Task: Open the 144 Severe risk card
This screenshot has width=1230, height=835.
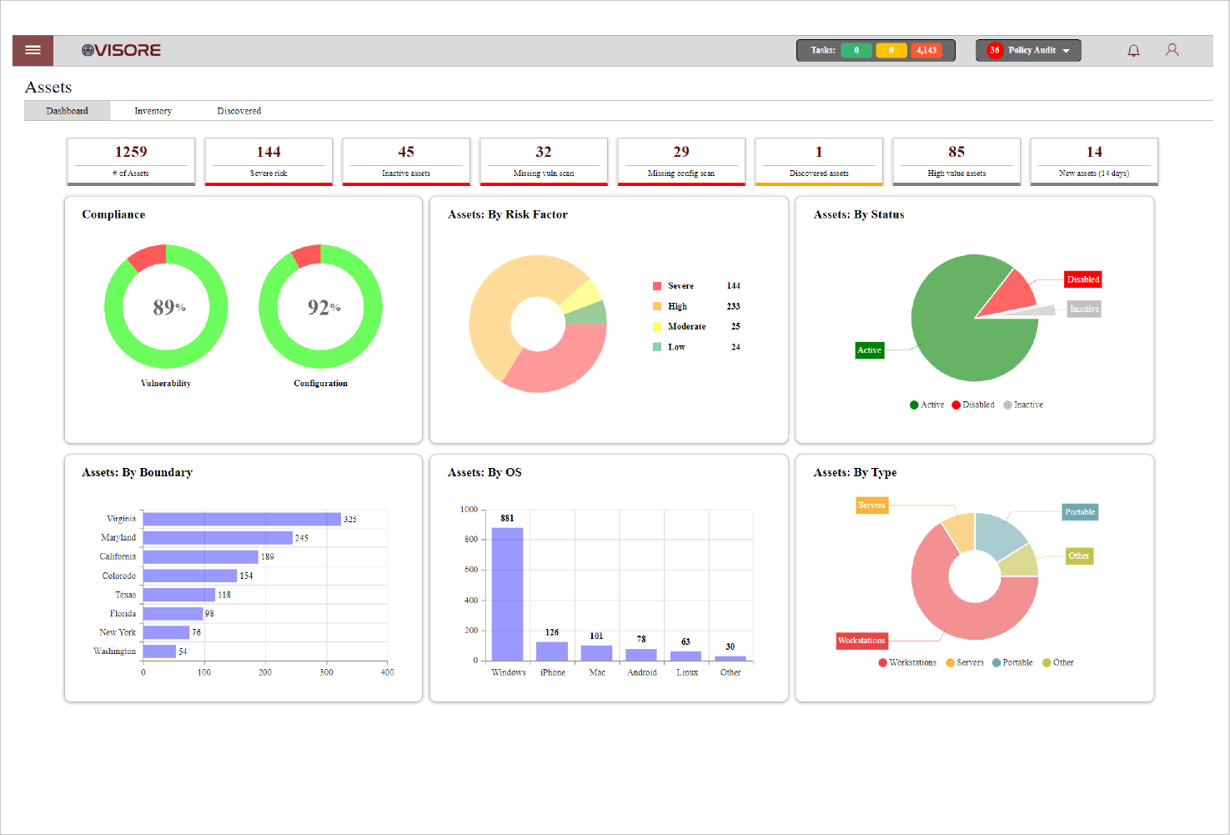Action: coord(269,161)
